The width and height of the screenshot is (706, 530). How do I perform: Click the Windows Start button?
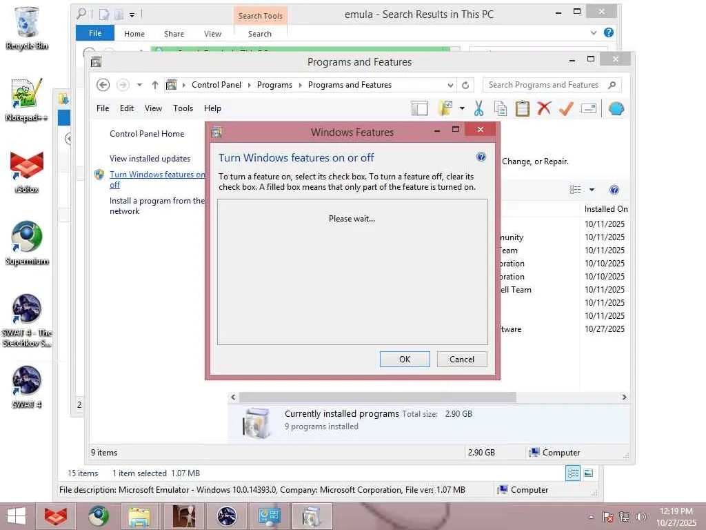[x=17, y=516]
